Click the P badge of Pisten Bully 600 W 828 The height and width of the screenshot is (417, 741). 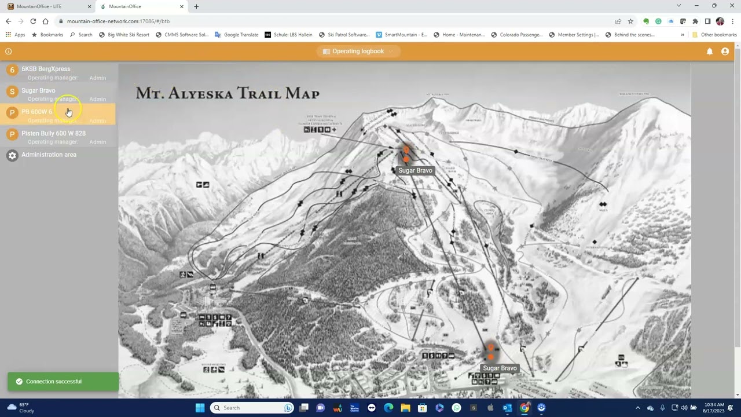(12, 134)
